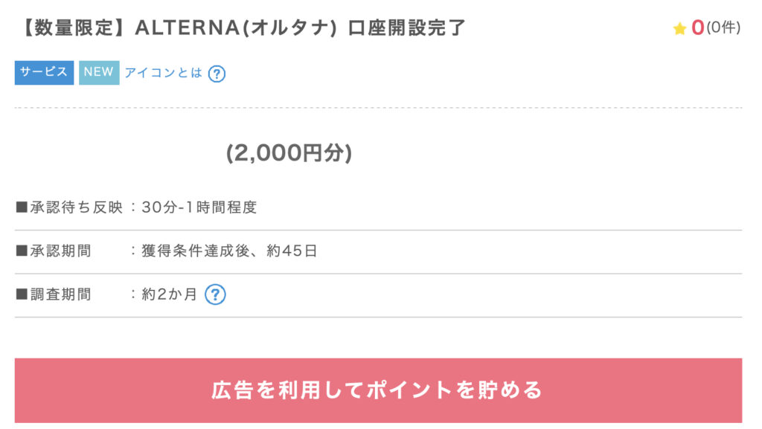The width and height of the screenshot is (762, 429).
Task: Click the (2,000円分) reward amount text
Action: pyautogui.click(x=289, y=153)
